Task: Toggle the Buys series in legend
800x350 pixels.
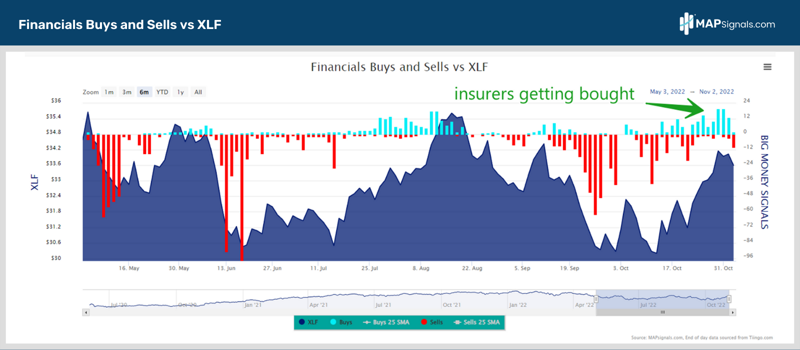Action: coord(341,322)
